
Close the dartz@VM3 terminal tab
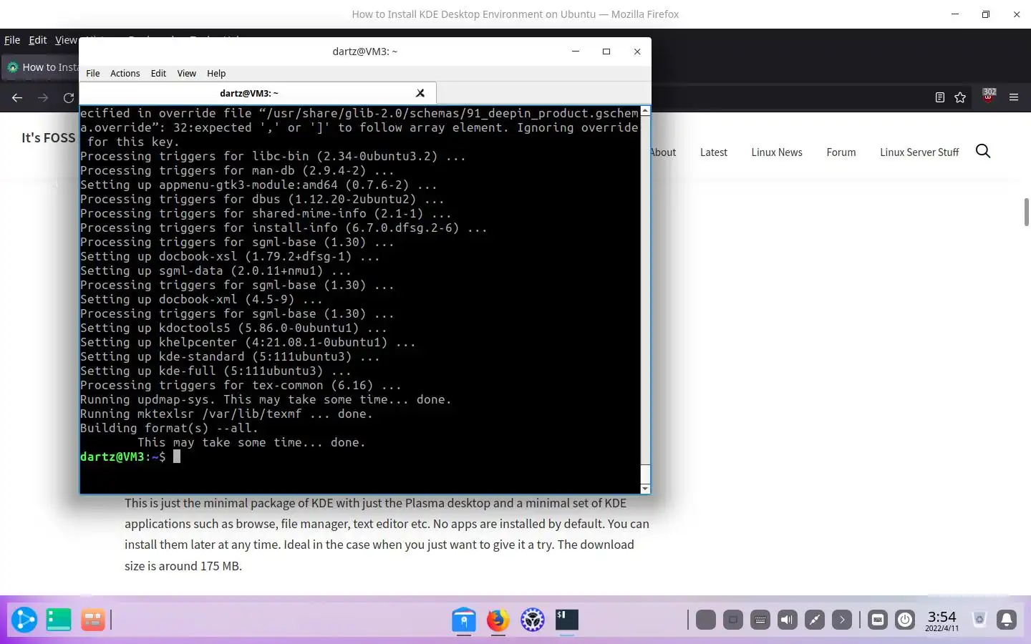tap(420, 93)
